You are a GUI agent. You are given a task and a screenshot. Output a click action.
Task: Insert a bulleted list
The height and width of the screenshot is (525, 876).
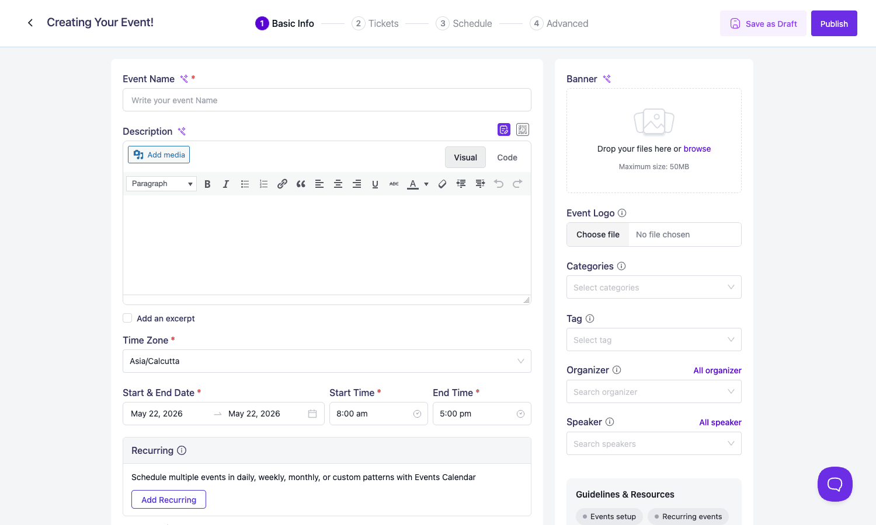(x=245, y=184)
